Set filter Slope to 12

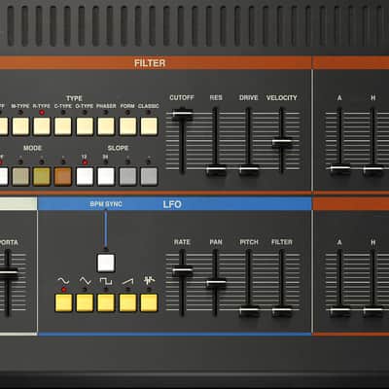[x=85, y=177]
